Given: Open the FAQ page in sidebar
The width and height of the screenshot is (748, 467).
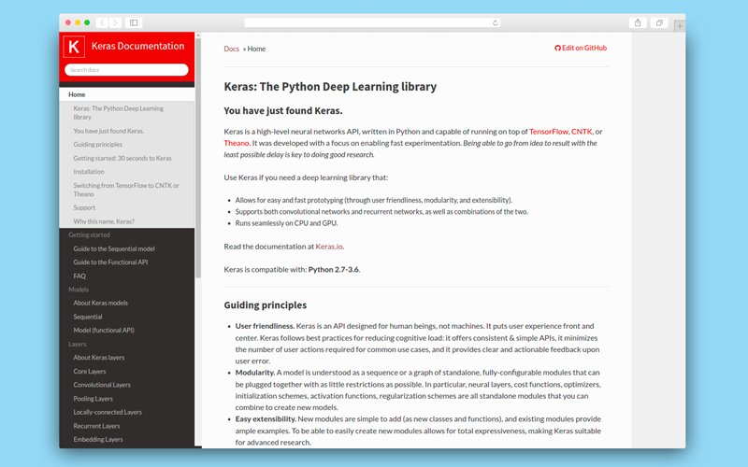Looking at the screenshot, I should 79,276.
